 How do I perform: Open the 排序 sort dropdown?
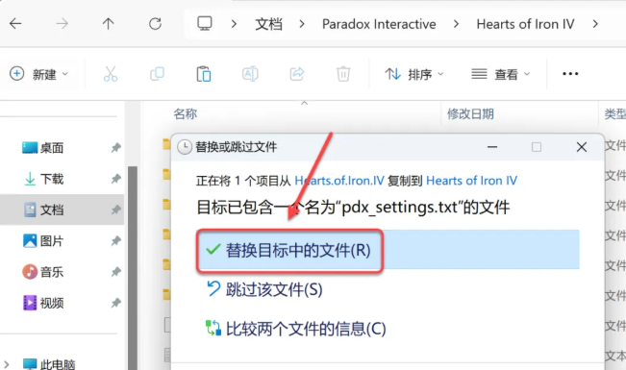point(414,74)
